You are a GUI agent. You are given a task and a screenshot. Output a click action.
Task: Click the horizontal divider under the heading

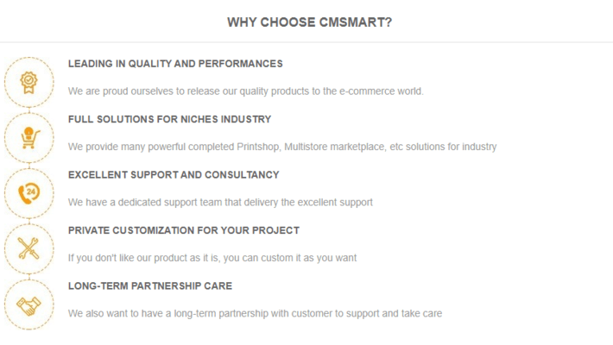pyautogui.click(x=306, y=42)
